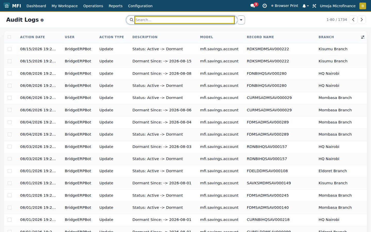The height and width of the screenshot is (232, 371).
Task: Toggle the select-all header checkbox
Action: pos(10,37)
